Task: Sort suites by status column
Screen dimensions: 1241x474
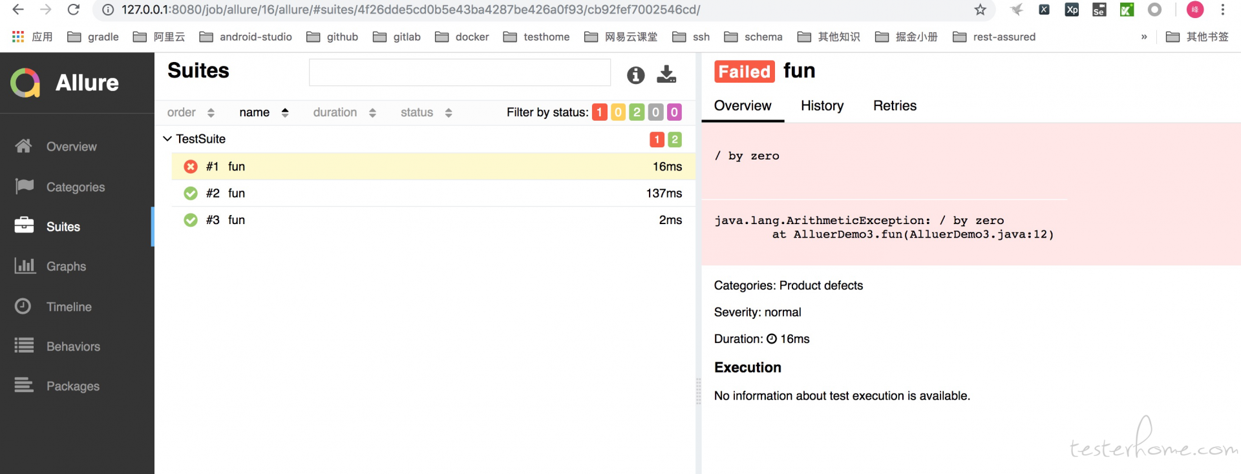Action: click(426, 112)
